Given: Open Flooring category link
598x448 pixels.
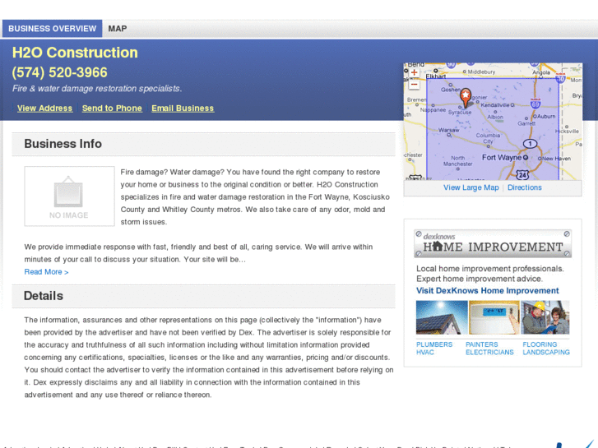Looking at the screenshot, I should 540,344.
